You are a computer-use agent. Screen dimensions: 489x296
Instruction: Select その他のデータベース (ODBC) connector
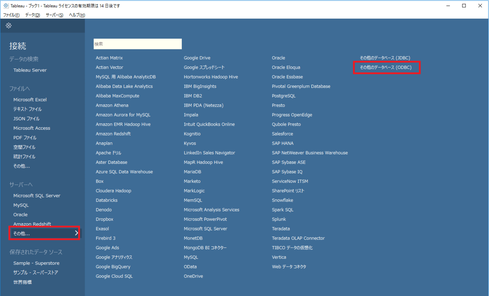386,67
